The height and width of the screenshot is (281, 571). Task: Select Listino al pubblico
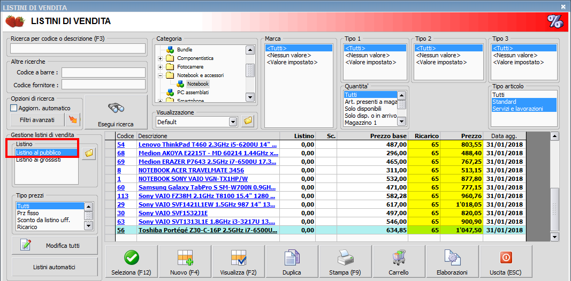click(47, 153)
